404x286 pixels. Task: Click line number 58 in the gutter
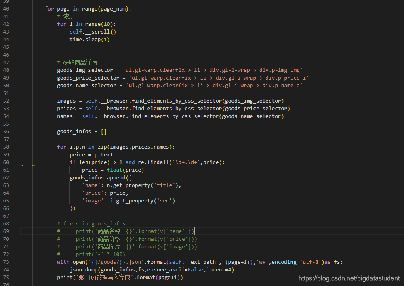(6, 147)
